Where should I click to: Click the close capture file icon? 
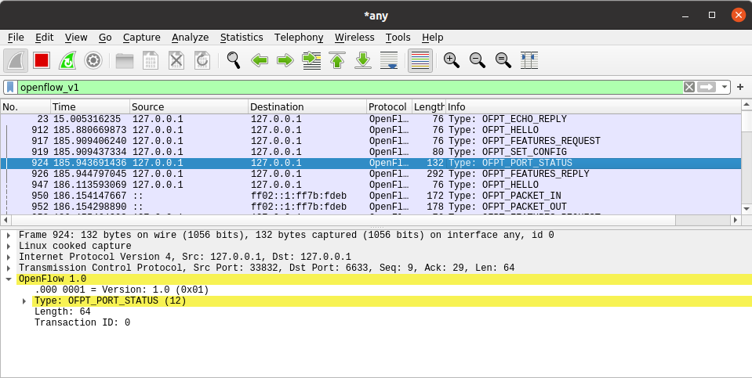(176, 60)
